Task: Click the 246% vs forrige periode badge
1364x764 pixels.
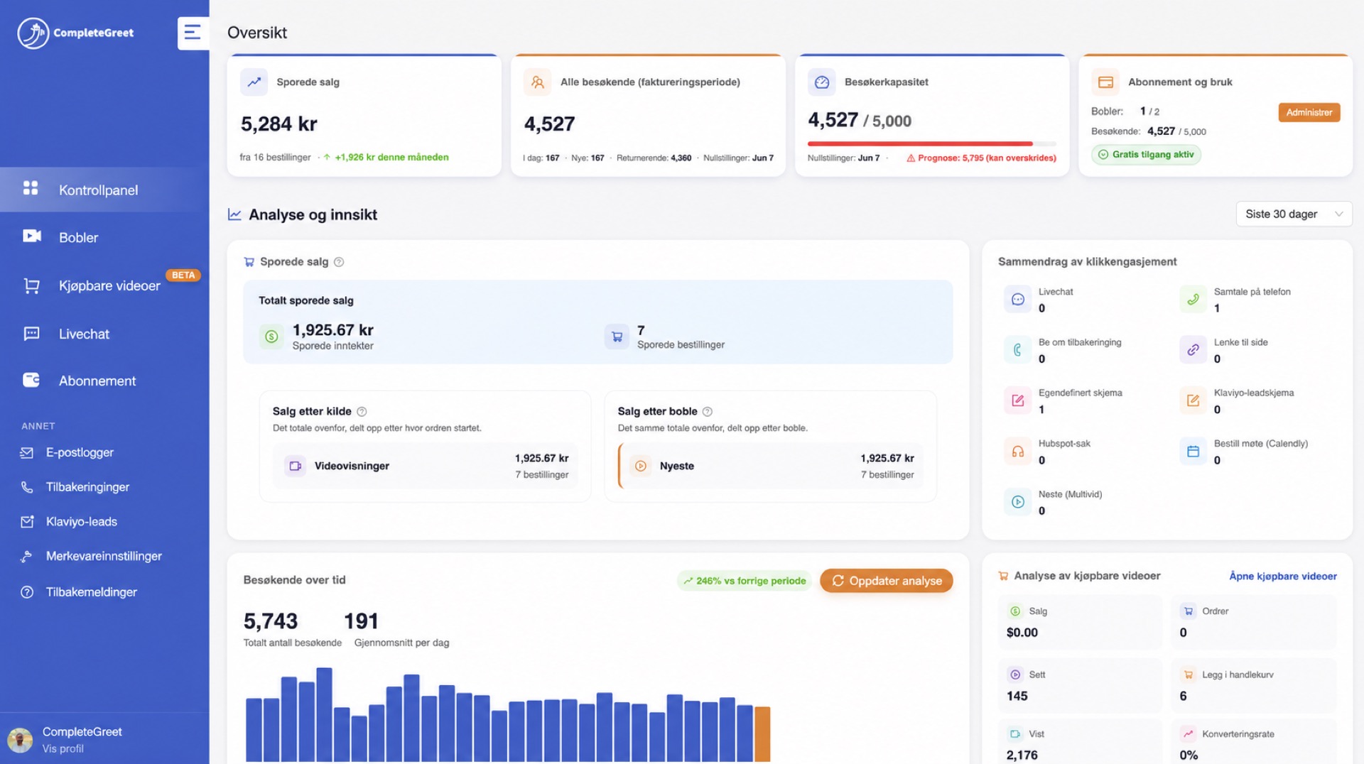Action: click(x=744, y=581)
